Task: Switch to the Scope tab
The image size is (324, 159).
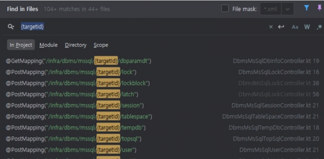Action: coord(101,45)
